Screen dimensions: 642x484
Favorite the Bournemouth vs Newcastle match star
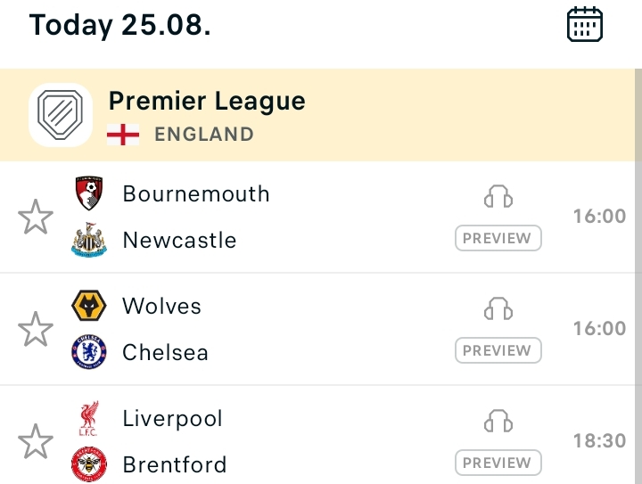[x=36, y=217]
